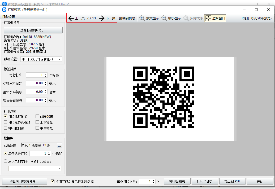Viewport: 275px width, 189px height.
Task: Click 跳转到页号 toolbar item
Action: (127, 18)
